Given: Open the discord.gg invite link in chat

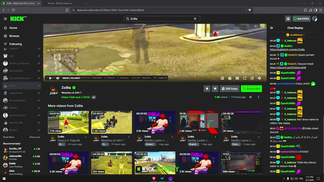Looking at the screenshot, I should coord(288,68).
